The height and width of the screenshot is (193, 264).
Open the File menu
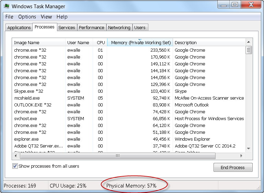[x=9, y=17]
